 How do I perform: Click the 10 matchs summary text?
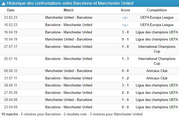(10, 114)
